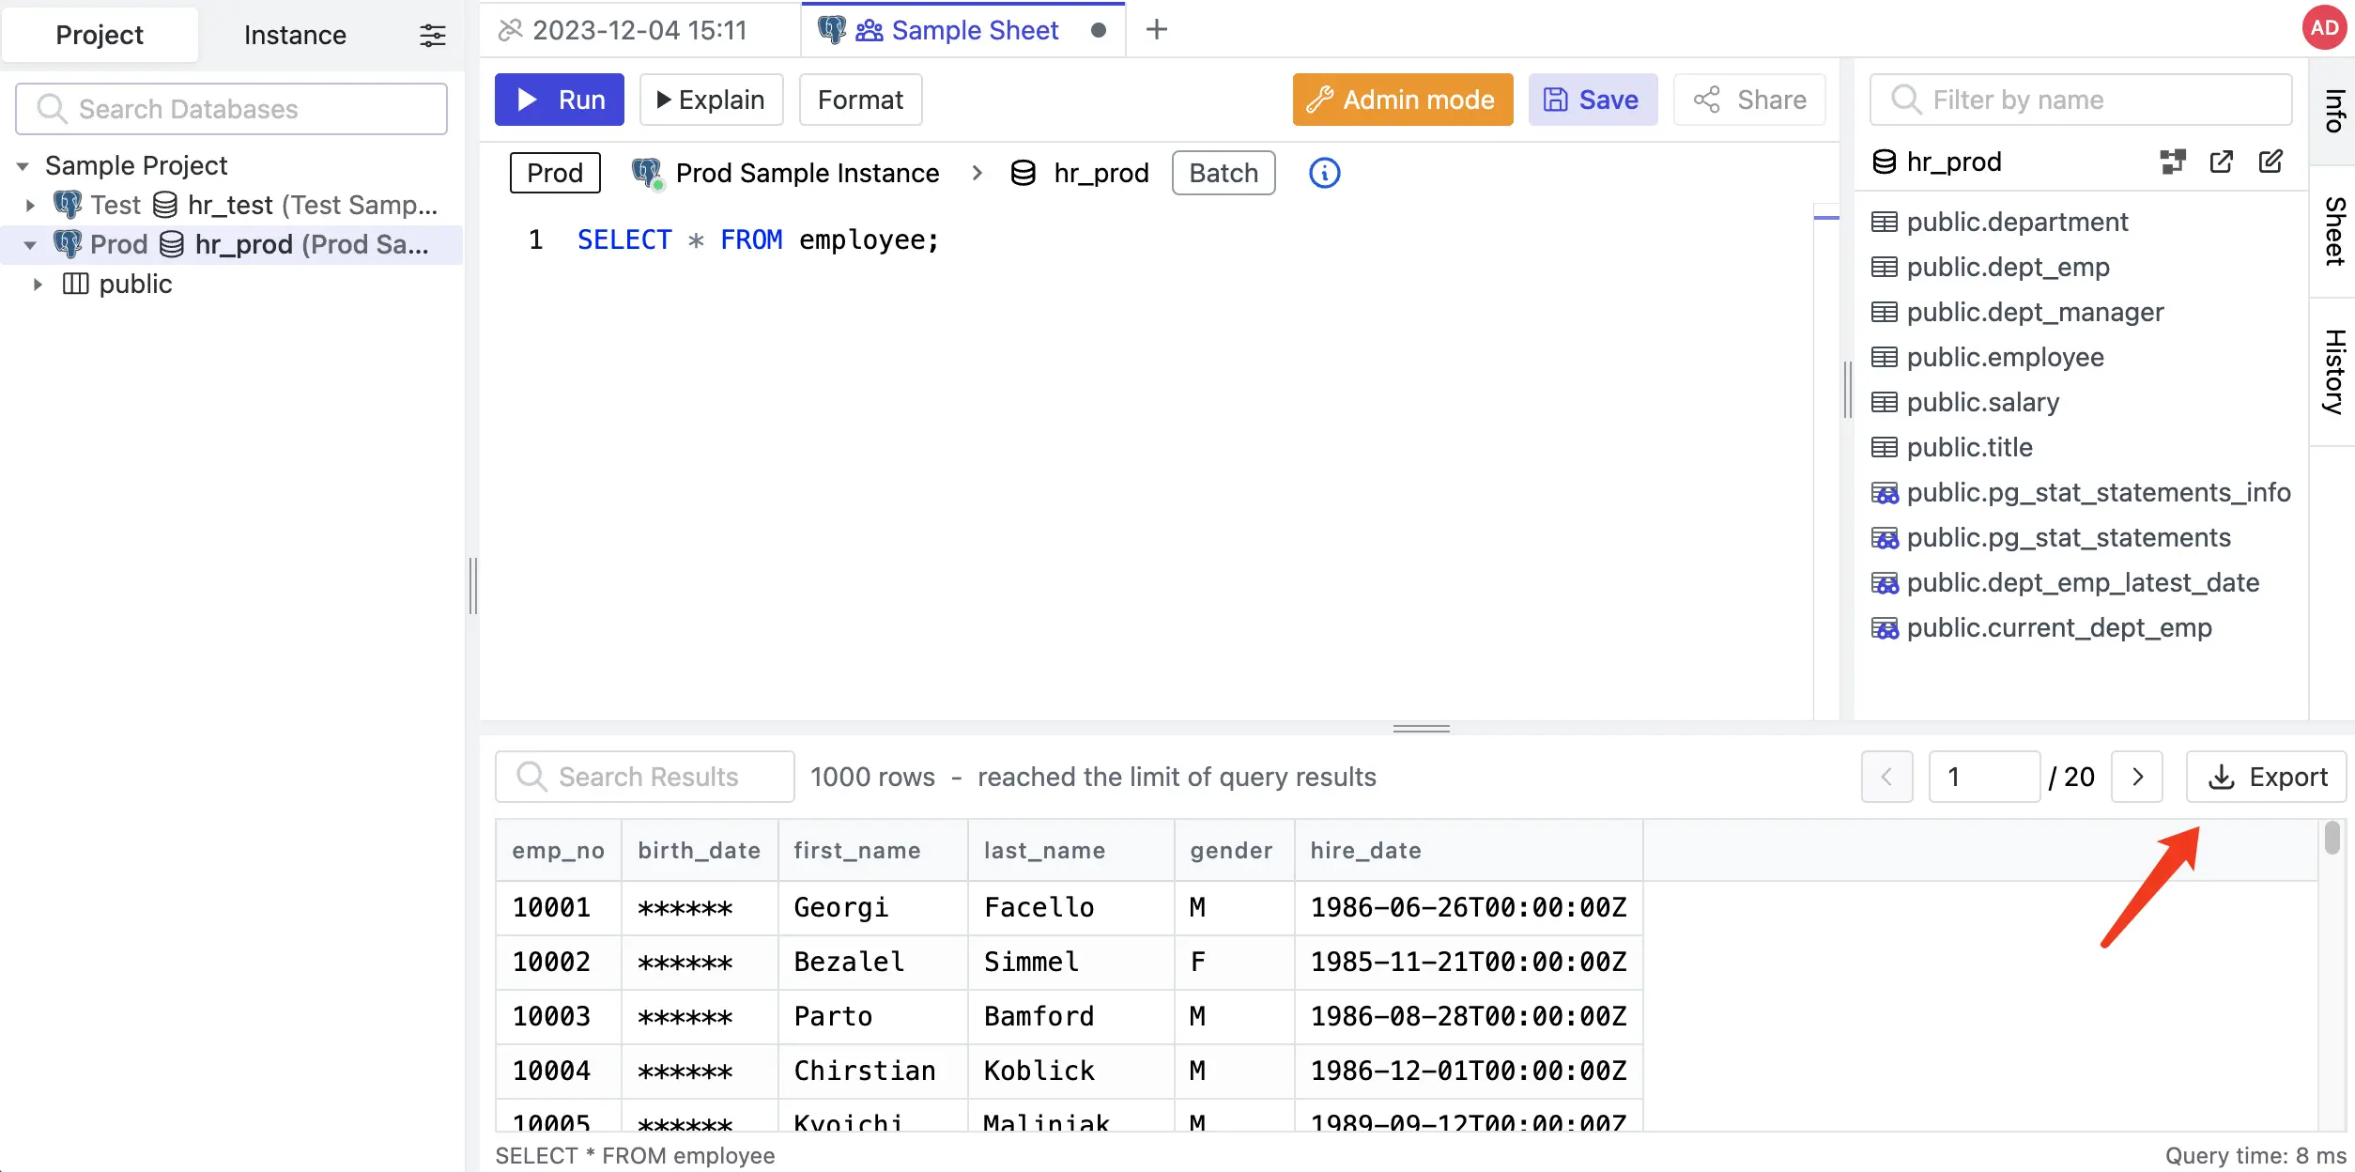Screen dimensions: 2355x1172
Task: Select public.dept_manager table
Action: point(2035,312)
